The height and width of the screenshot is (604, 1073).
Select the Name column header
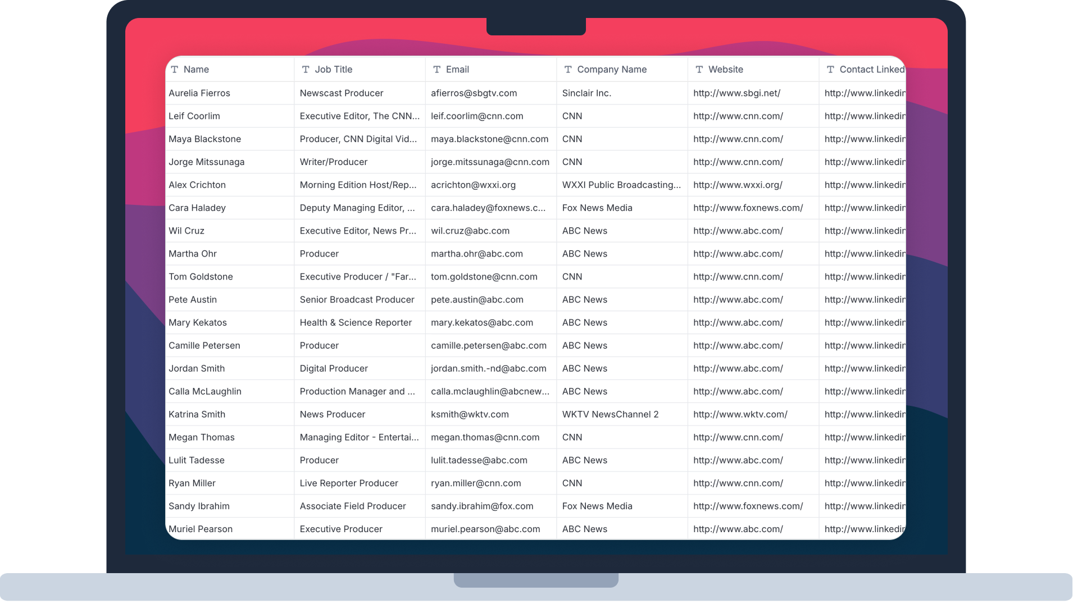(230, 70)
